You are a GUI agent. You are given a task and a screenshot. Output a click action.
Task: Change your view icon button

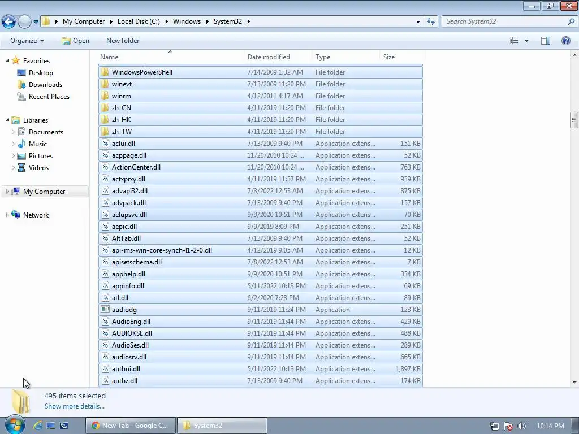[515, 41]
